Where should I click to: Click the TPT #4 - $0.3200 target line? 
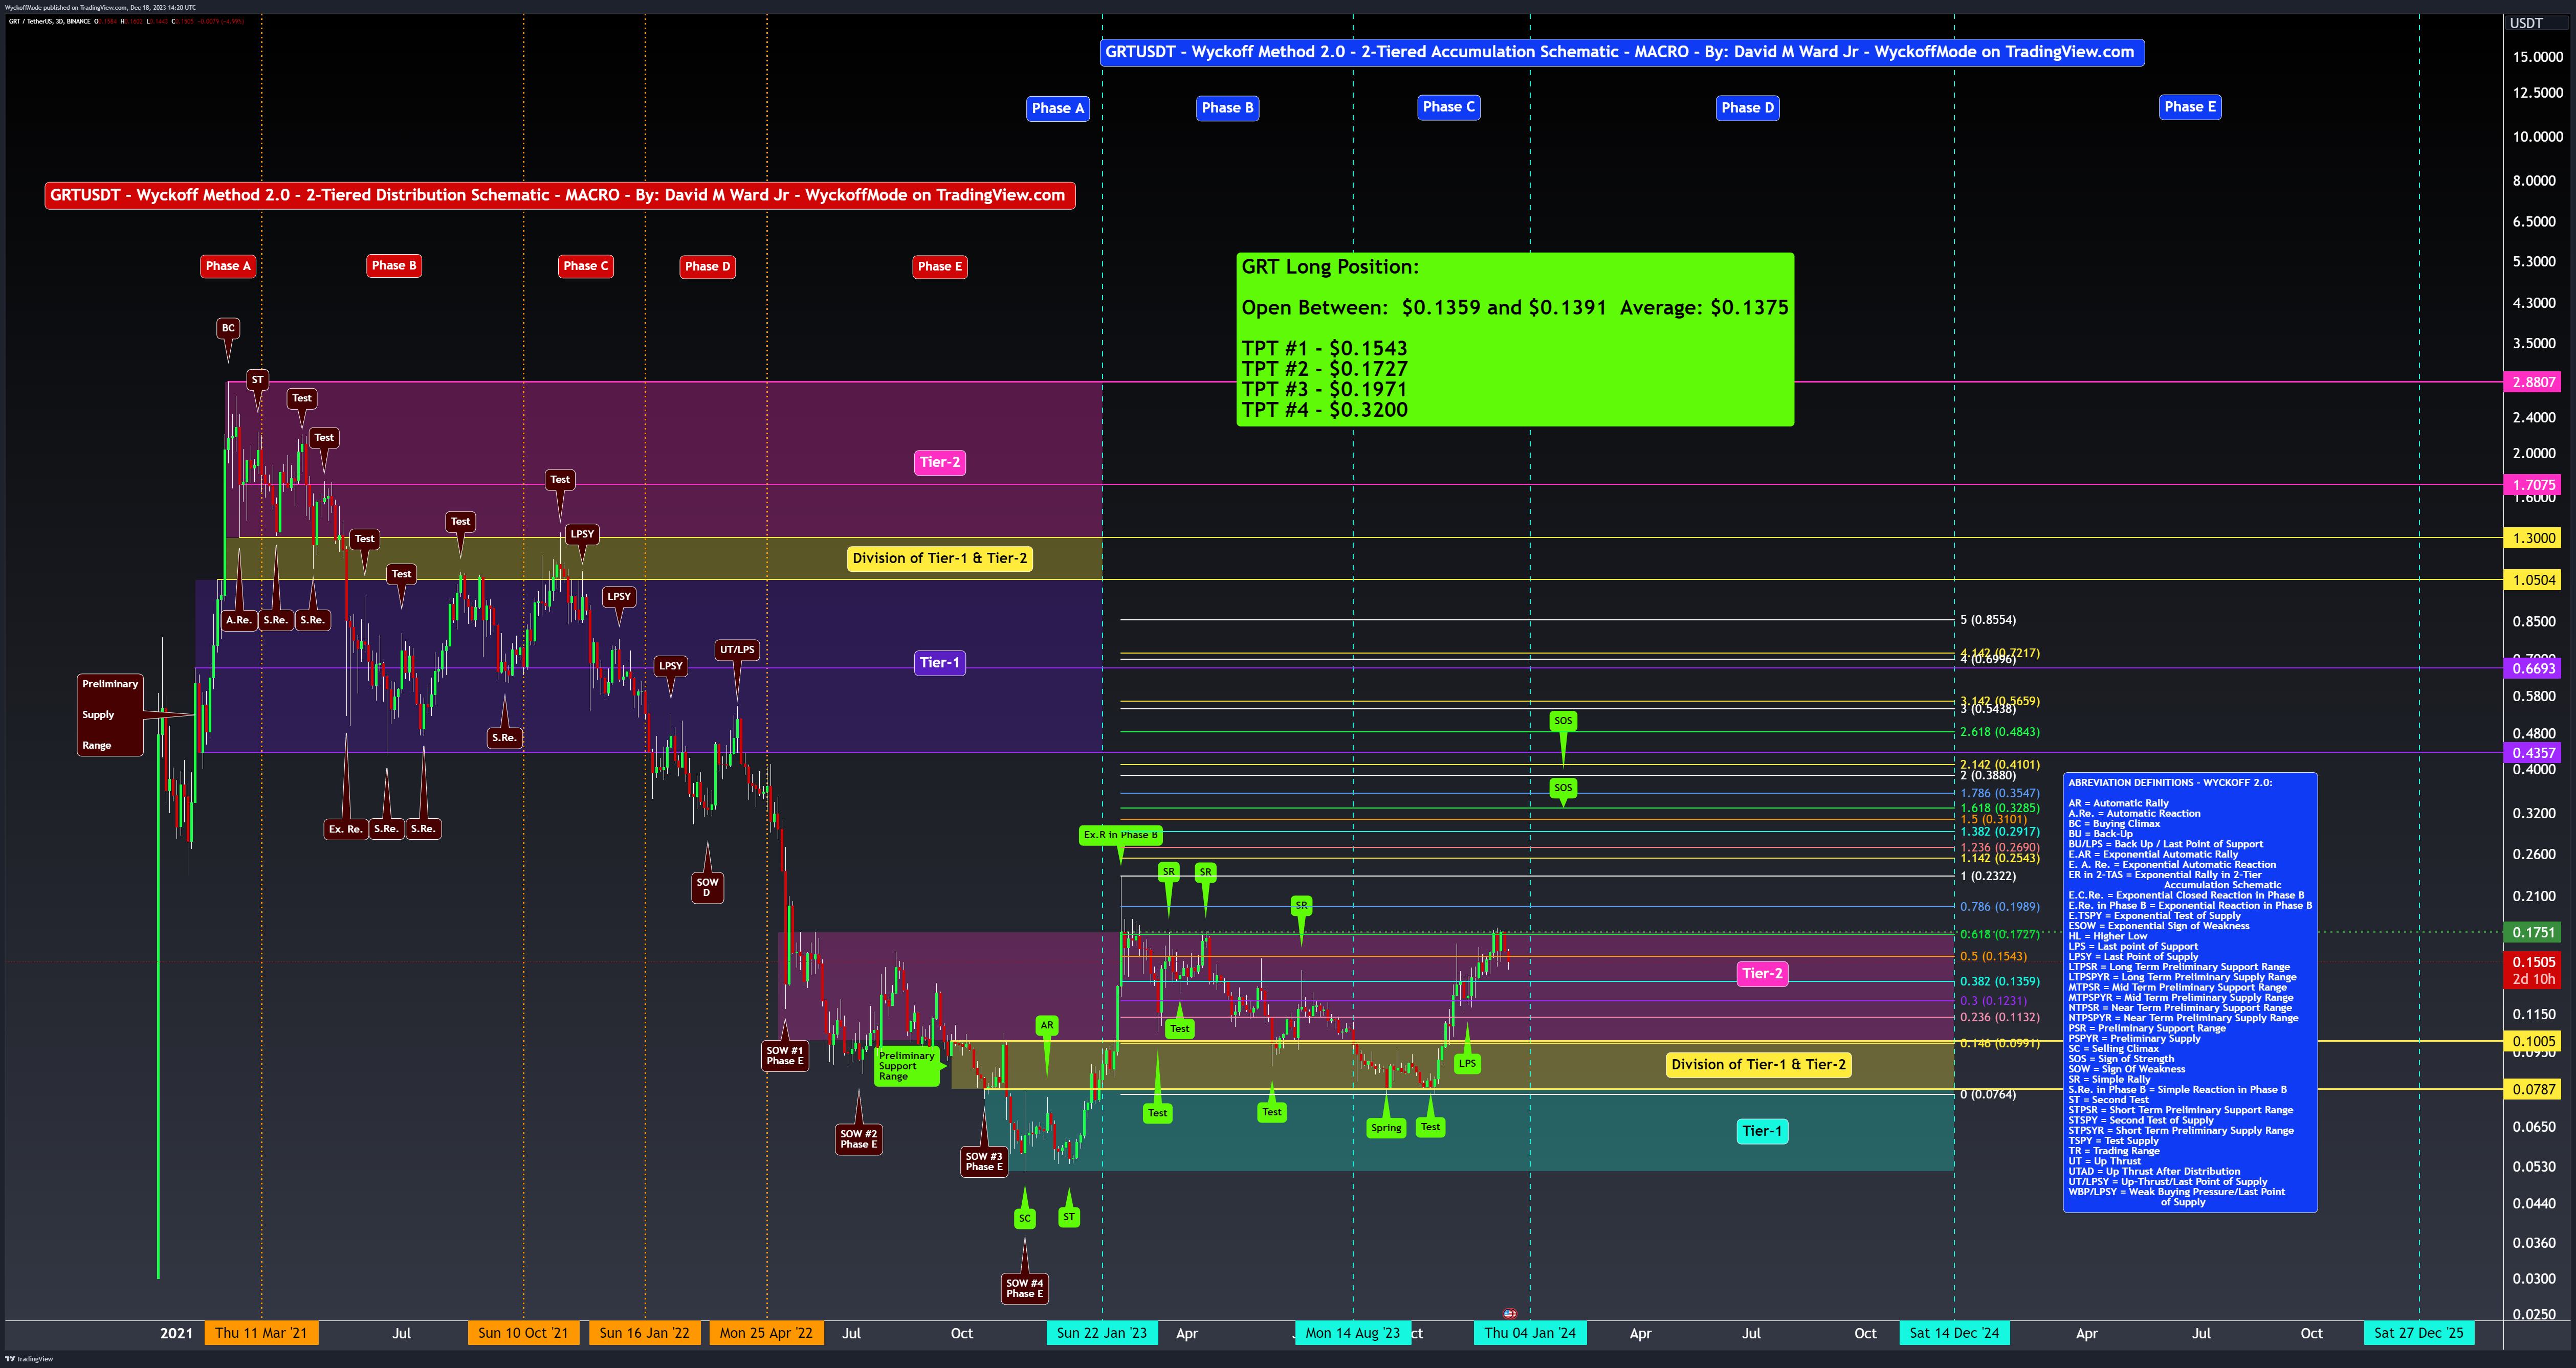click(1325, 410)
